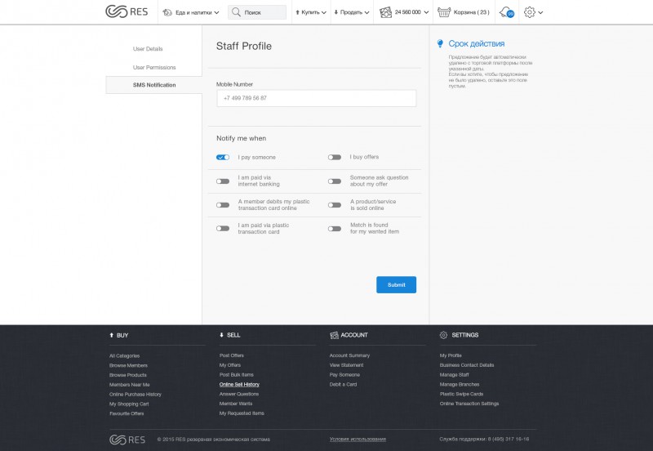
Task: Enable 'A member debits my plastic card' toggle
Action: tap(223, 205)
